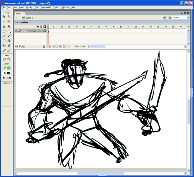Lock the rough1 layer via its dot
The width and height of the screenshot is (194, 177).
(x=41, y=31)
